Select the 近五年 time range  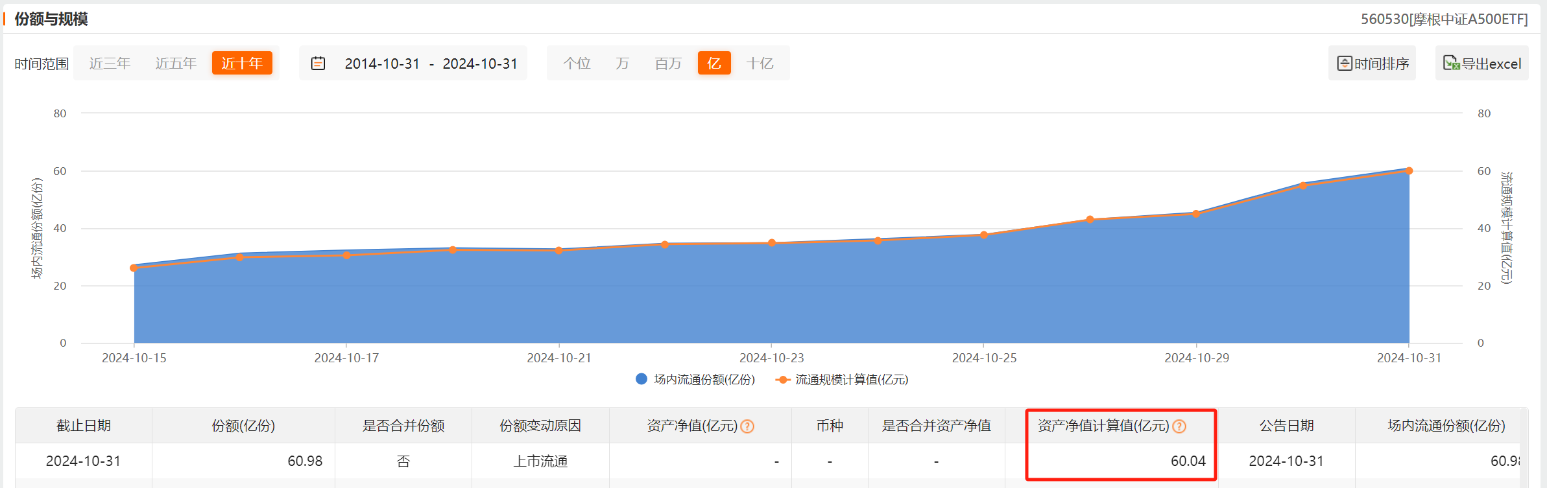176,64
